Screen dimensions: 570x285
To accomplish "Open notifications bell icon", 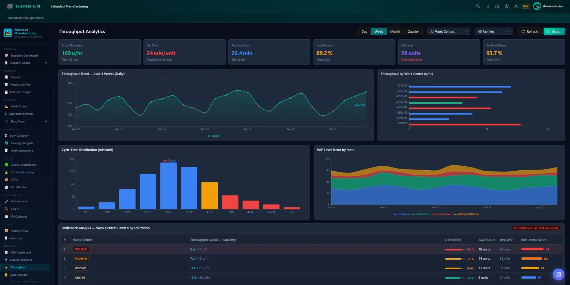I will (488, 6).
